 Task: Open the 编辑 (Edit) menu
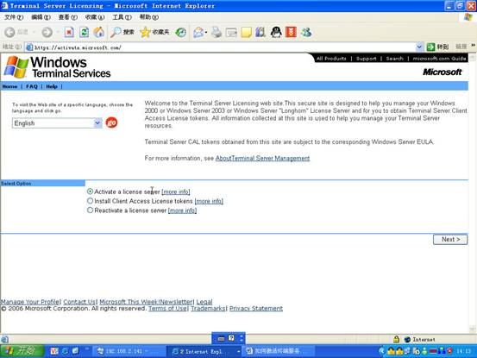41,17
